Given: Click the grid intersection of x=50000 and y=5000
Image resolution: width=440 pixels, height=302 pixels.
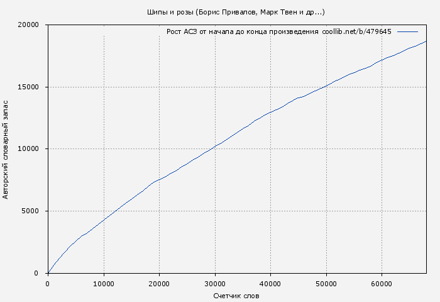Looking at the screenshot, I should (x=326, y=211).
